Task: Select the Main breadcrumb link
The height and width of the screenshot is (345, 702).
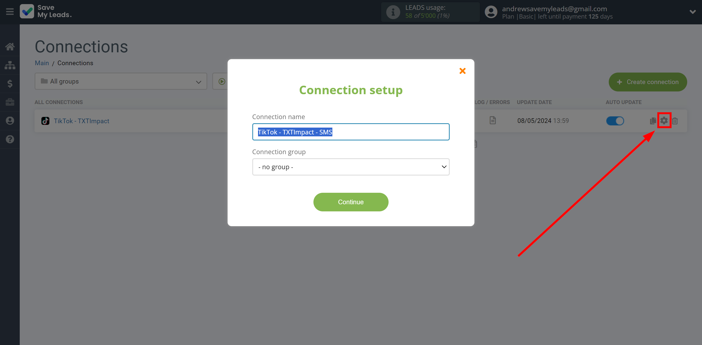Action: (42, 63)
